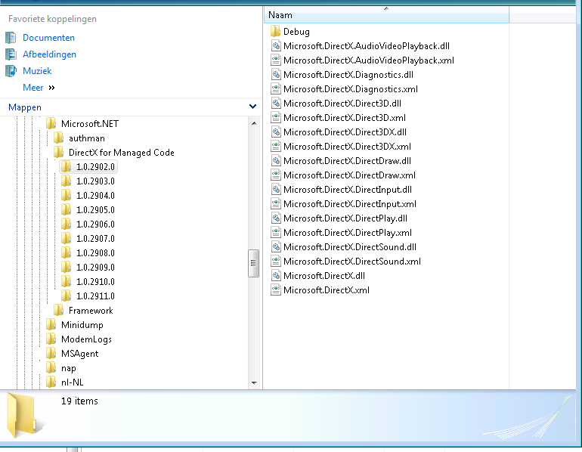Open the Documenten favorite link
The width and height of the screenshot is (582, 452).
point(48,38)
